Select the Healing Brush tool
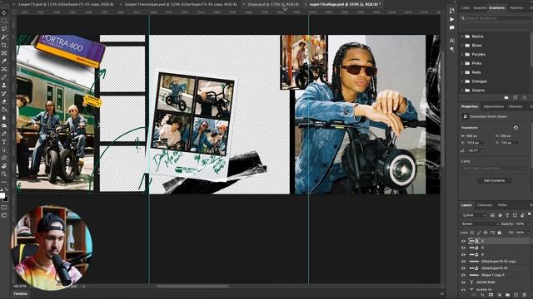This screenshot has width=533, height=299. [x=4, y=69]
